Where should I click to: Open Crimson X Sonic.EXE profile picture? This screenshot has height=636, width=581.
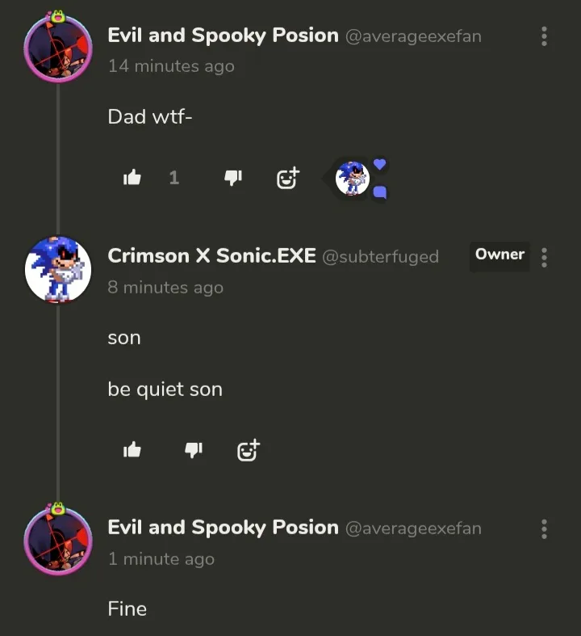click(57, 270)
